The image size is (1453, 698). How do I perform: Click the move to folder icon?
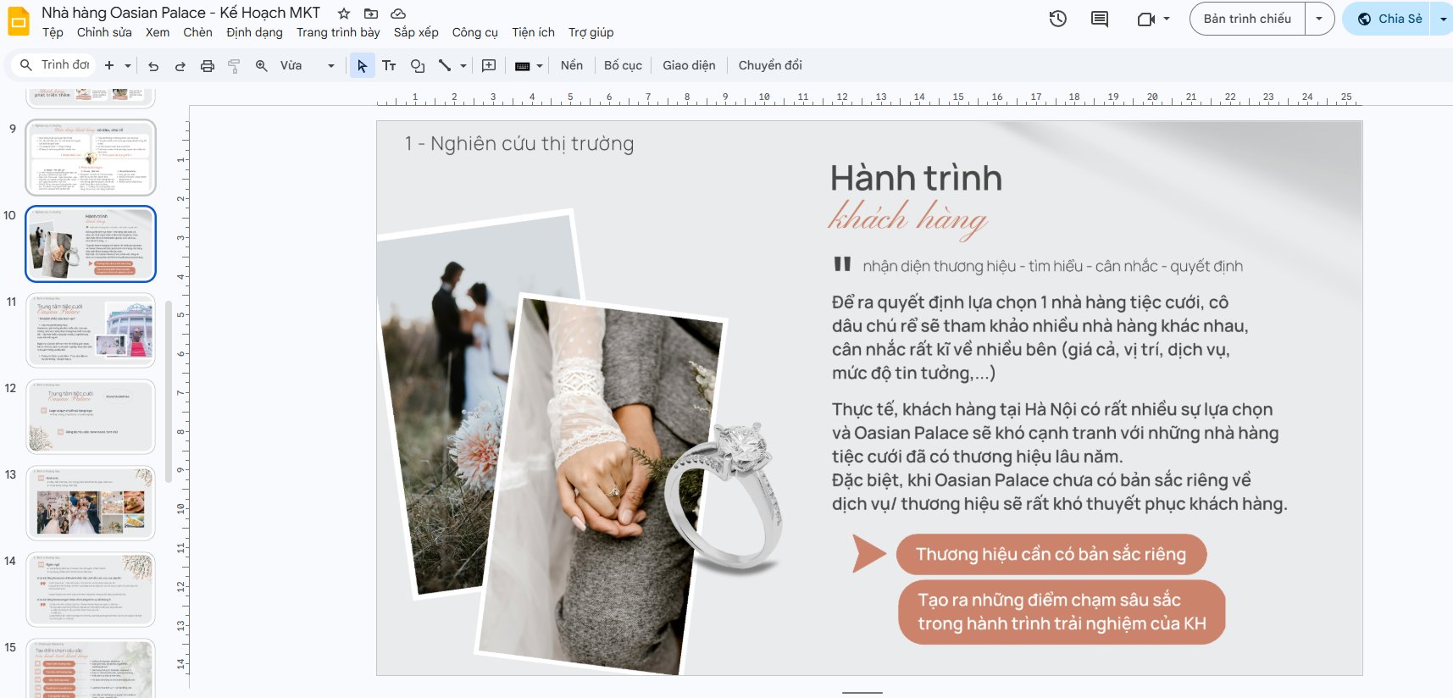pyautogui.click(x=371, y=14)
